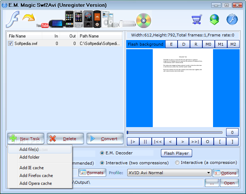Click the Formats button

pyautogui.click(x=93, y=173)
